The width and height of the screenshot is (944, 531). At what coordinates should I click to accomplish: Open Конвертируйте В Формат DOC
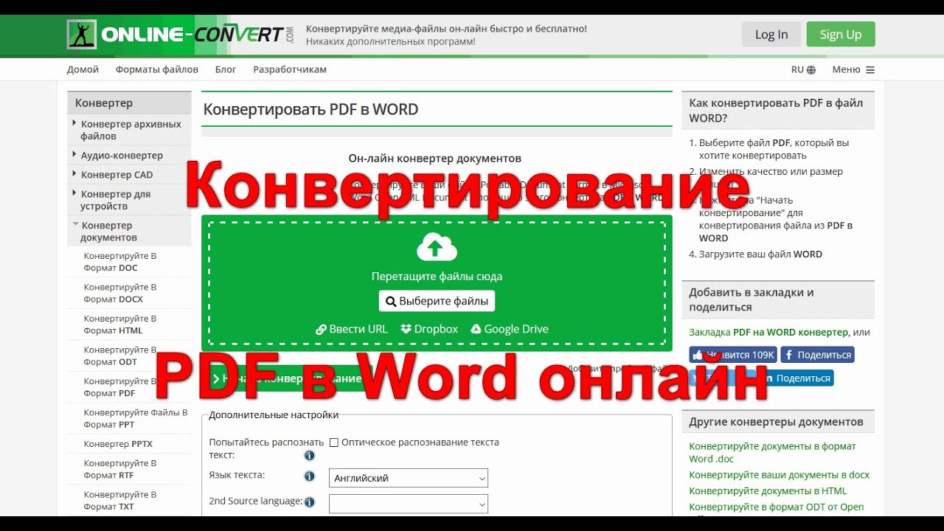(120, 262)
